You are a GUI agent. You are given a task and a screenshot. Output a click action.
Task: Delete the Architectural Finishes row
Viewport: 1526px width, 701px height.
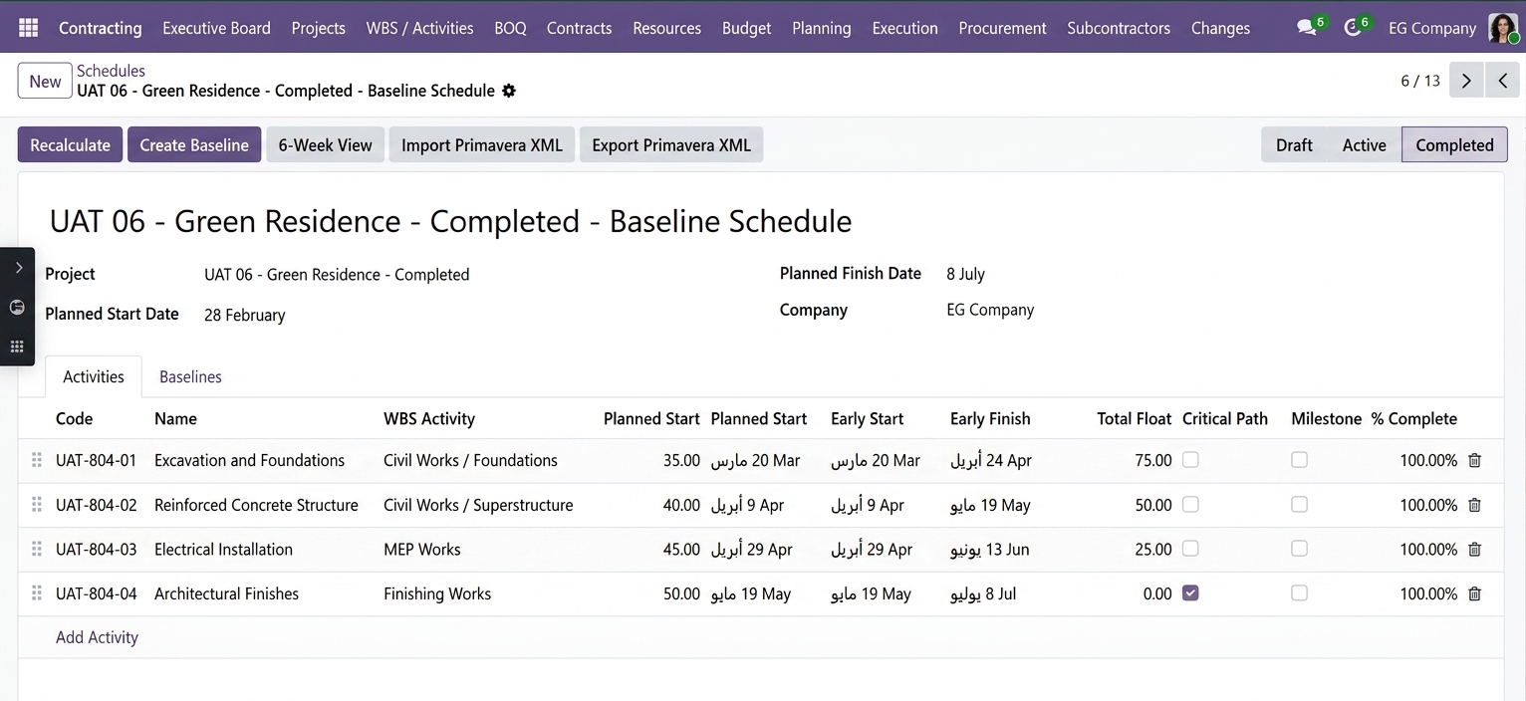click(1475, 593)
